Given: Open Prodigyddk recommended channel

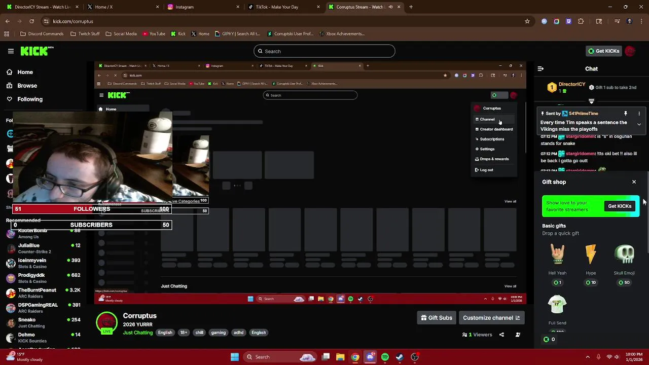Looking at the screenshot, I should (43, 278).
